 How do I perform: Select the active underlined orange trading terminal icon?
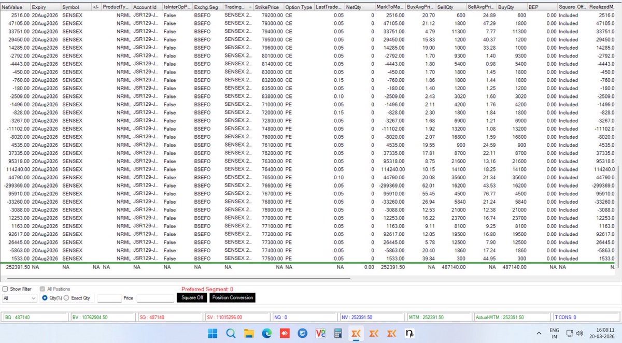tap(356, 334)
